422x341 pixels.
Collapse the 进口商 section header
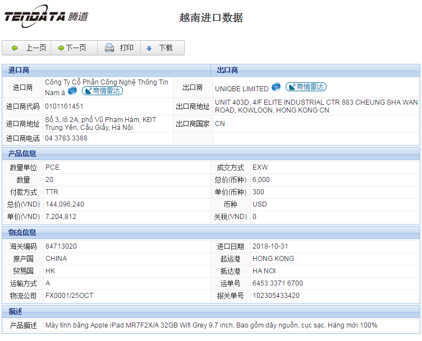coord(19,70)
